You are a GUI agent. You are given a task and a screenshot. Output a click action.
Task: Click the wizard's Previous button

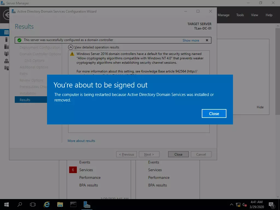[x=126, y=154]
